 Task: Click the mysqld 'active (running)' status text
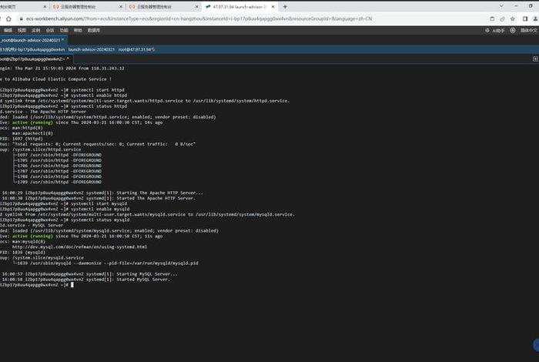pos(32,236)
